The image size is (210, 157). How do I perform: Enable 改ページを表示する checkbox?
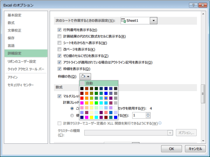click(59, 50)
